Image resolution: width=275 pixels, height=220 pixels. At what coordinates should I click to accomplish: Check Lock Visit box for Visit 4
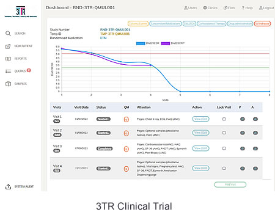click(x=224, y=169)
